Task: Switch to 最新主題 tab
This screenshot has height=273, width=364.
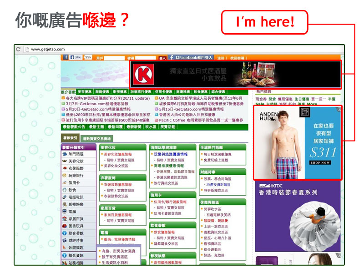Action: (96, 127)
